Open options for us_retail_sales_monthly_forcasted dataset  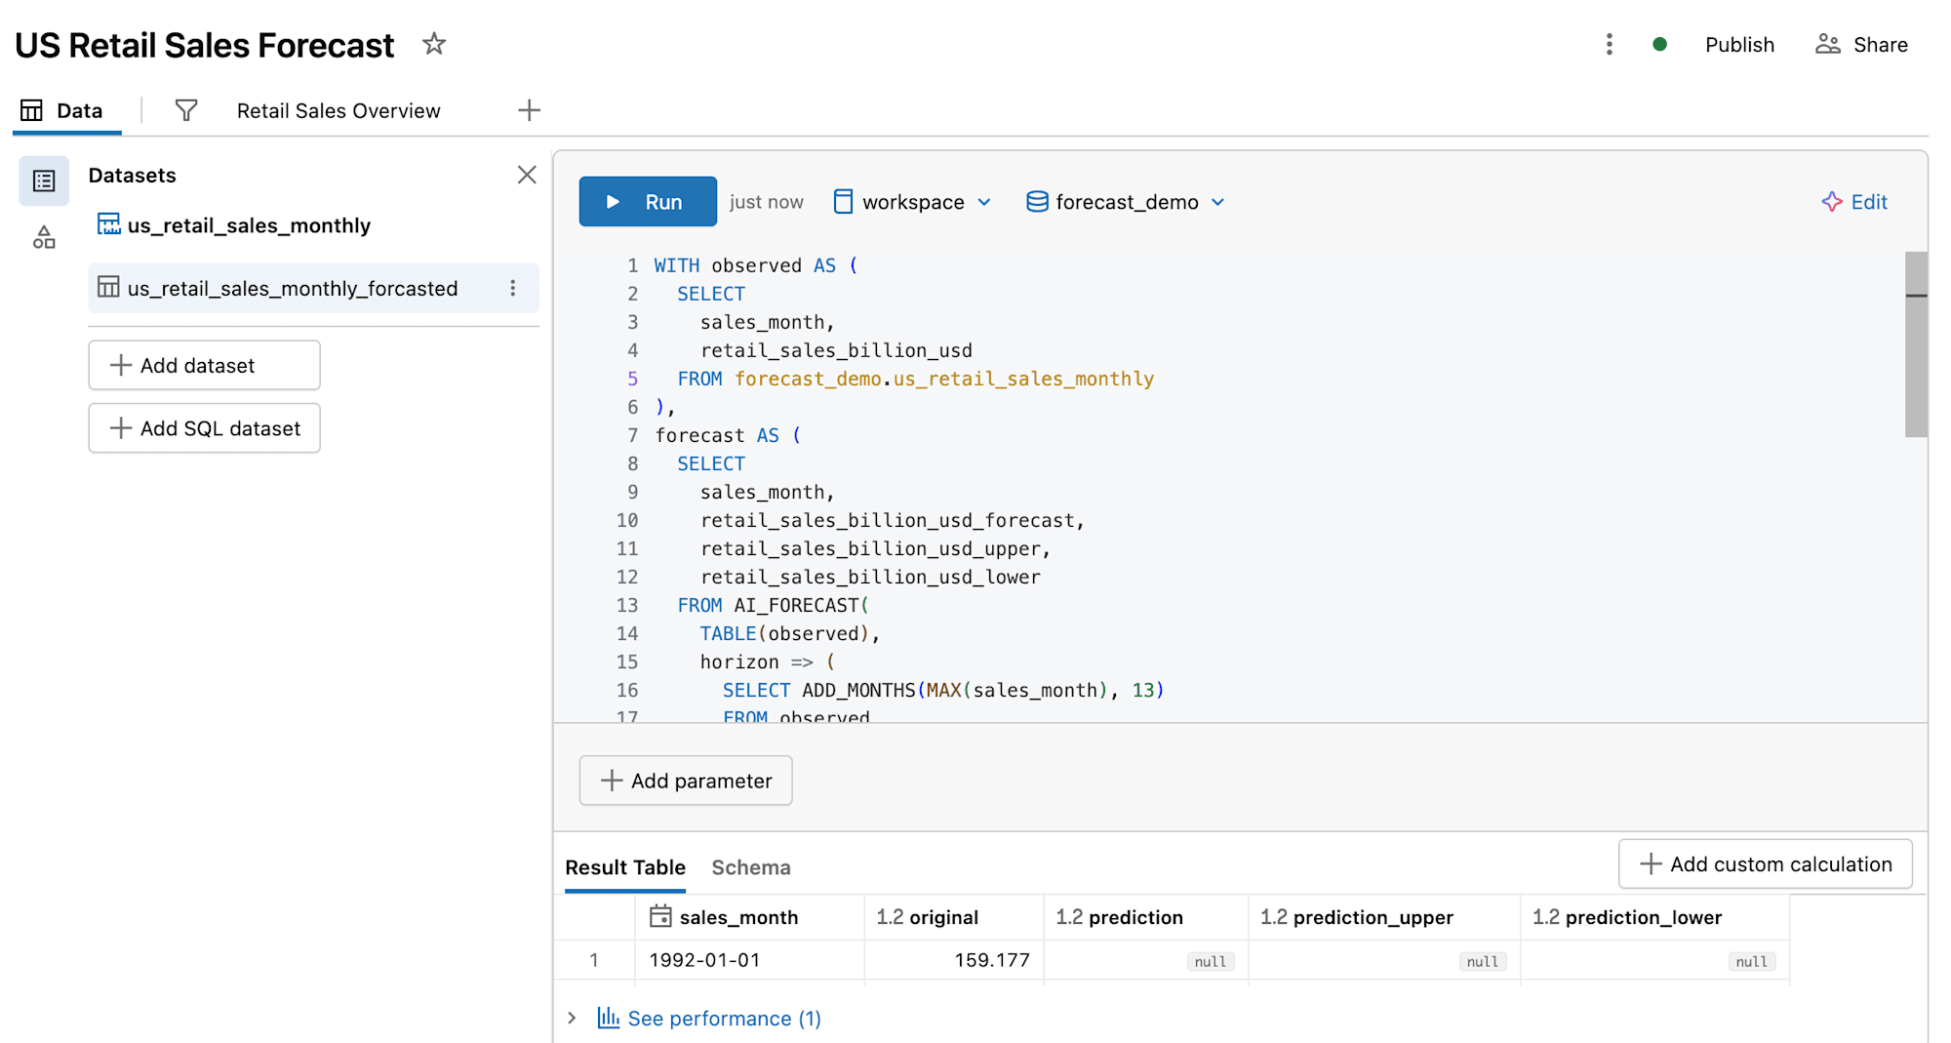coord(512,288)
